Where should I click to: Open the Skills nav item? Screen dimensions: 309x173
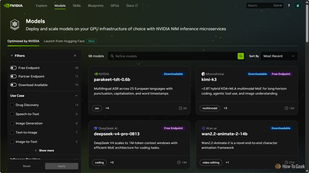(77, 6)
